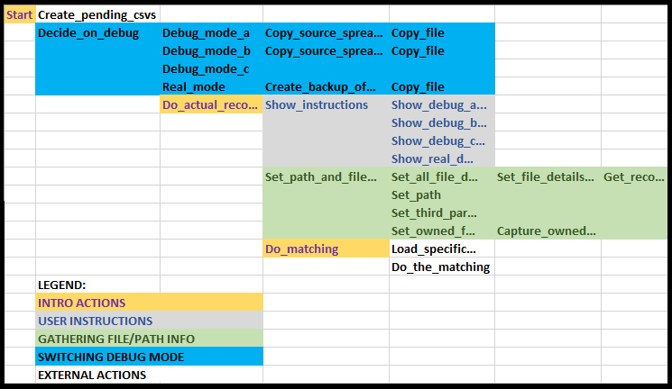Select Copy_file in the Real_mode row

(418, 87)
